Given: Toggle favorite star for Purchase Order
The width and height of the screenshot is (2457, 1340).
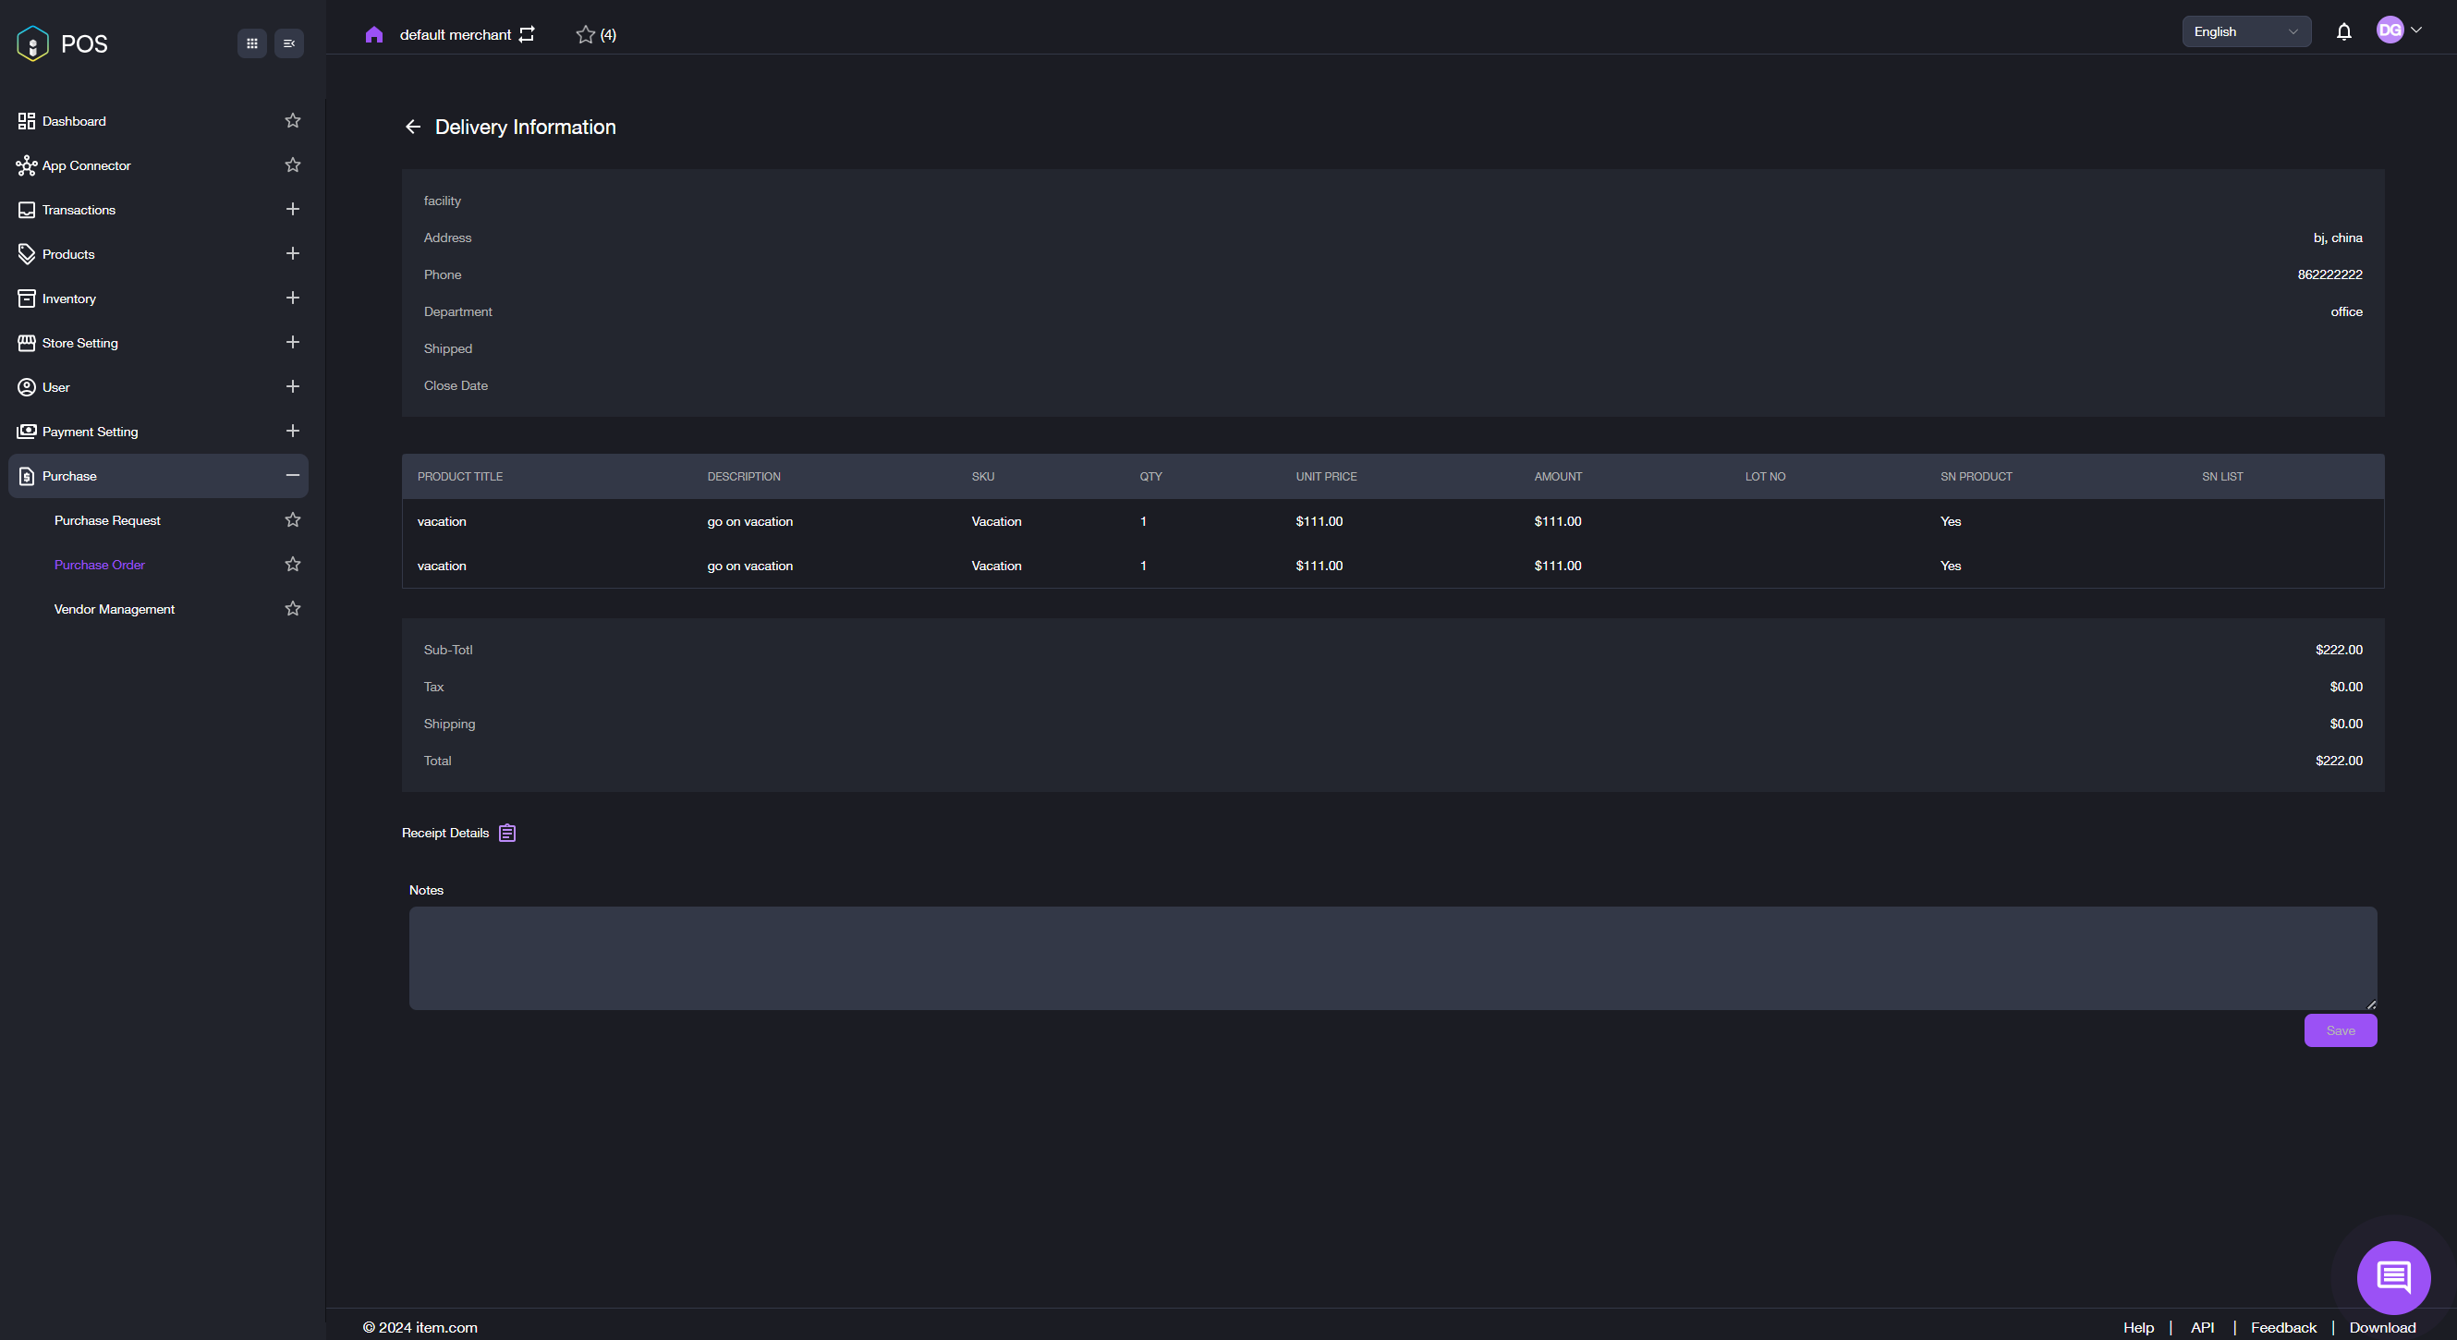Looking at the screenshot, I should [x=293, y=565].
